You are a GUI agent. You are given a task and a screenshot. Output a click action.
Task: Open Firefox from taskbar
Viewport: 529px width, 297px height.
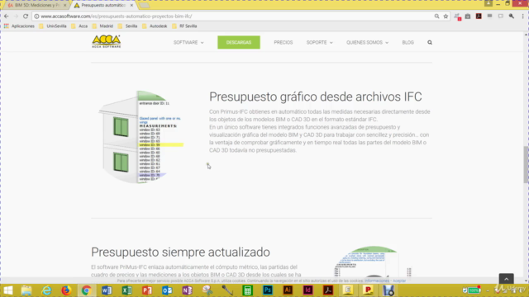66,290
